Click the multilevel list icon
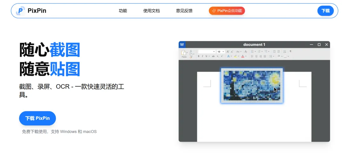The width and height of the screenshot is (343, 157). click(266, 51)
